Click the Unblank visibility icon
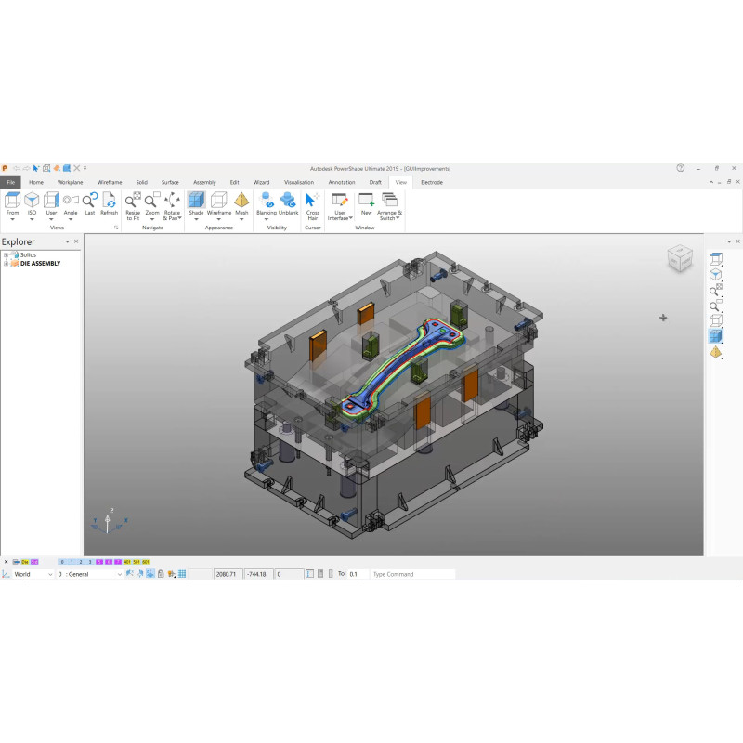 (x=288, y=201)
